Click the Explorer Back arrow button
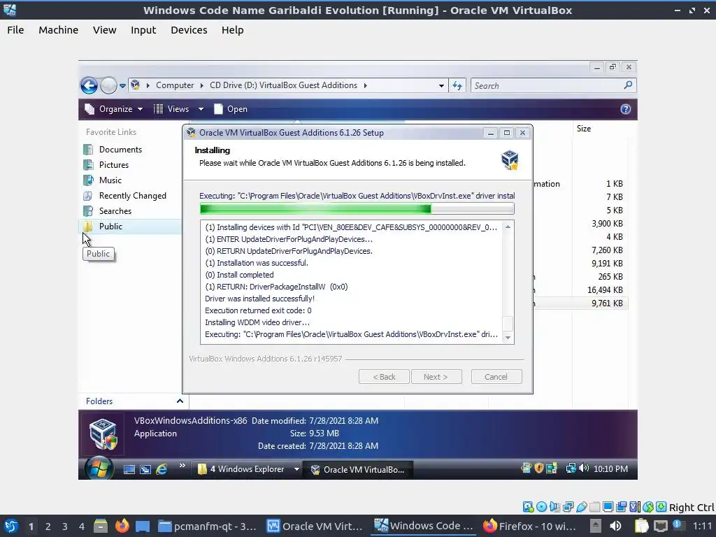The height and width of the screenshot is (537, 716). coord(89,85)
